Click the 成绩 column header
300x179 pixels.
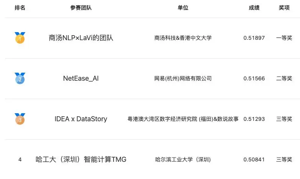[254, 8]
